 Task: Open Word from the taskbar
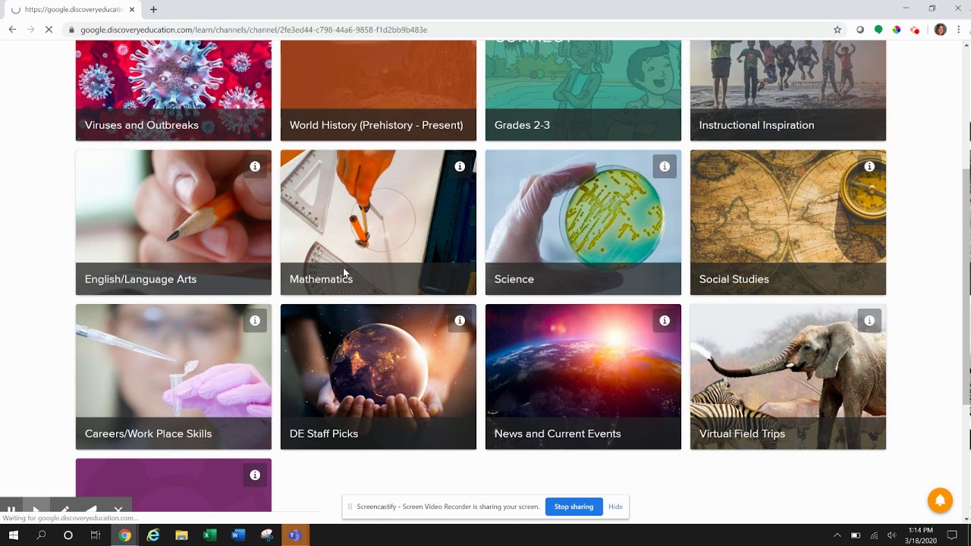[238, 535]
